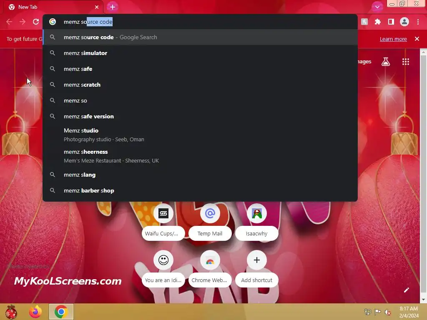Click the Google icon in address bar
The image size is (427, 320).
coord(53,22)
